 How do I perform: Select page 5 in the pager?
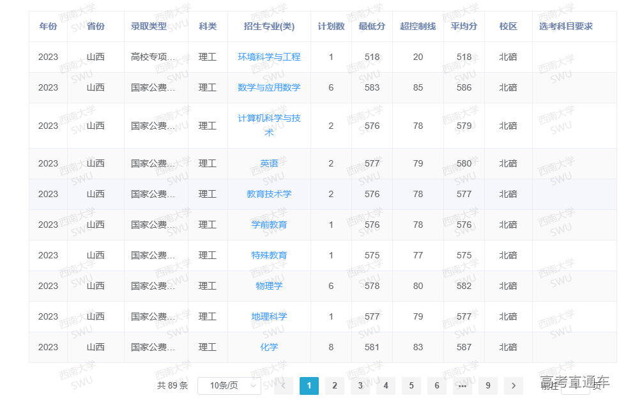click(411, 385)
